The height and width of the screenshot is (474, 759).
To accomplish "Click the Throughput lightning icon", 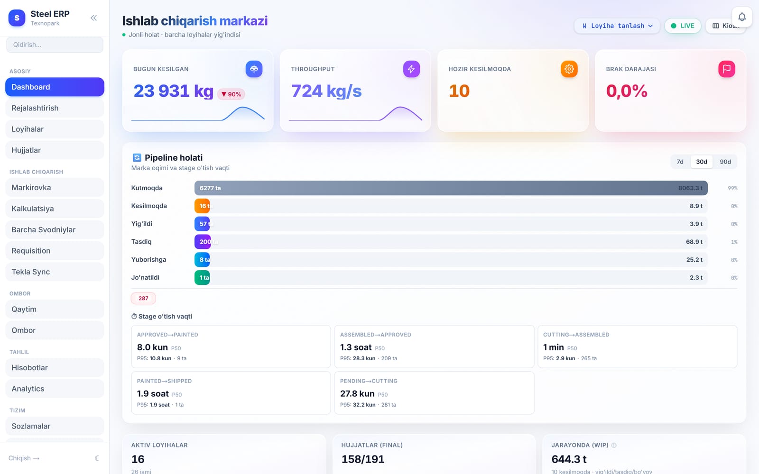I will (411, 69).
